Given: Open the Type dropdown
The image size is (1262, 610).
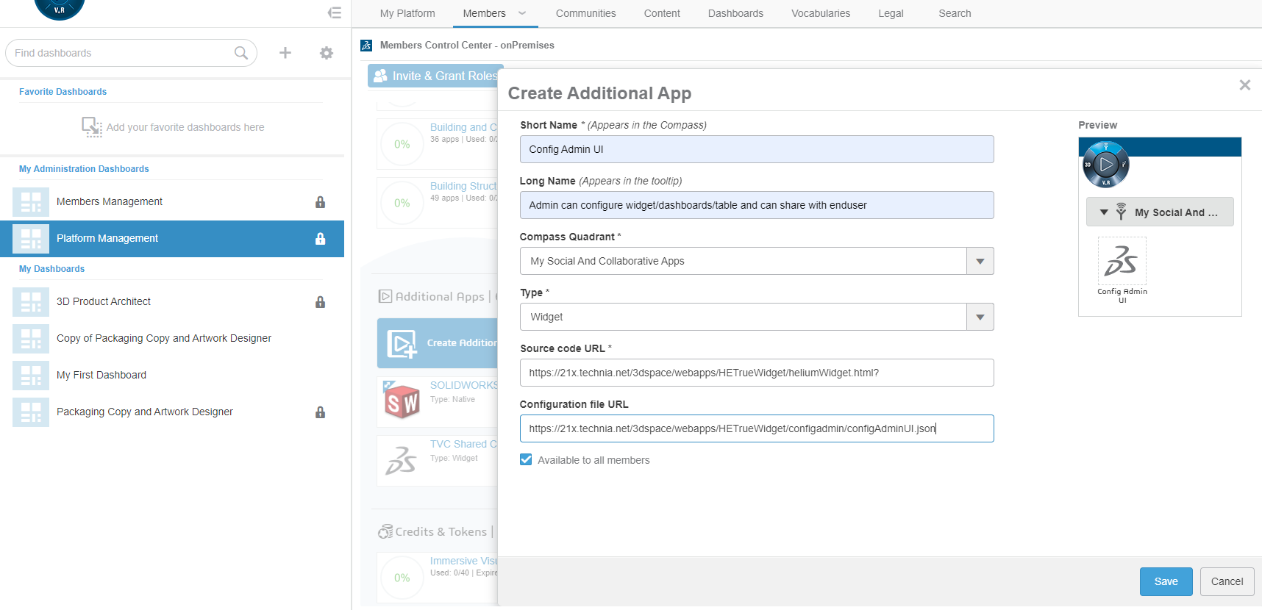Looking at the screenshot, I should (x=980, y=317).
